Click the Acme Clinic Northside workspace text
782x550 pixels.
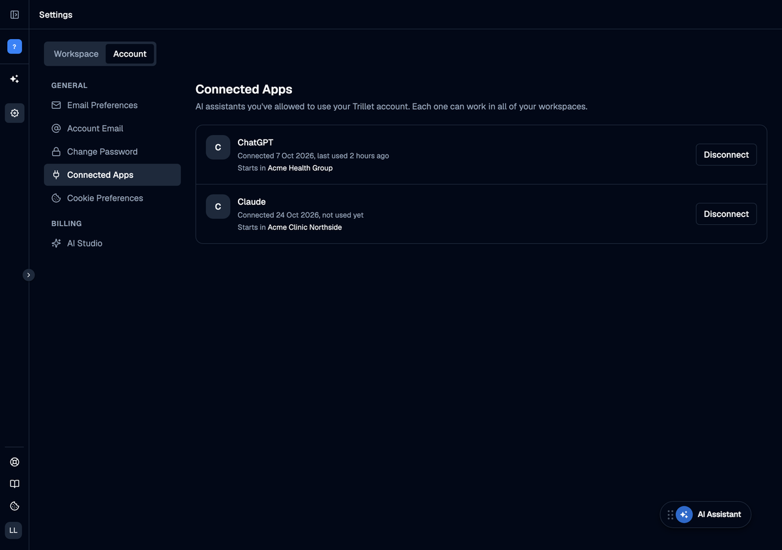click(x=305, y=227)
